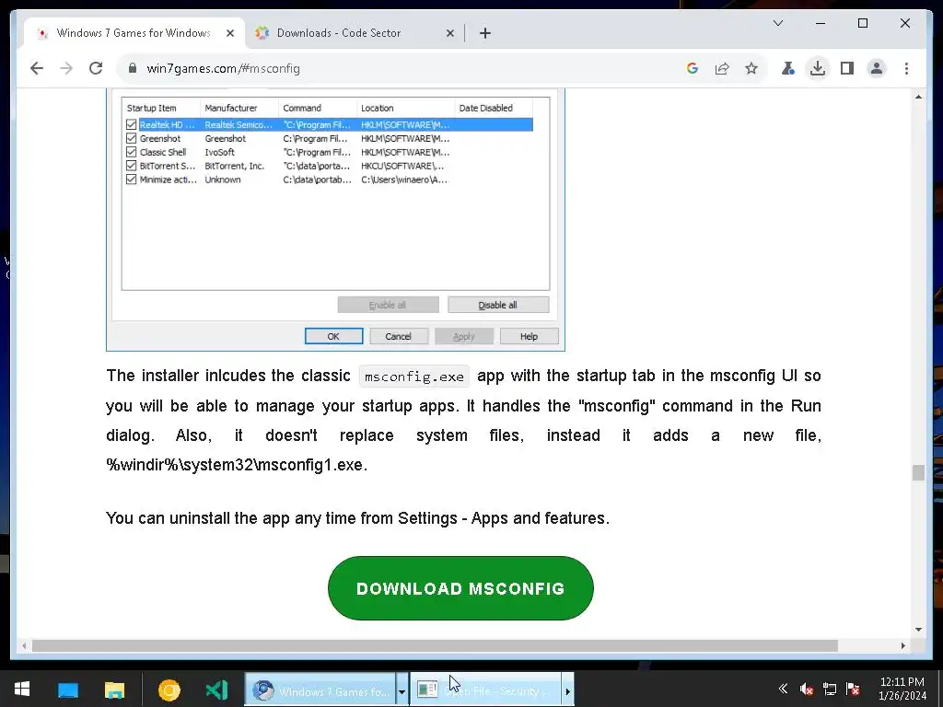
Task: Show Chrome downloads tray
Action: click(818, 68)
